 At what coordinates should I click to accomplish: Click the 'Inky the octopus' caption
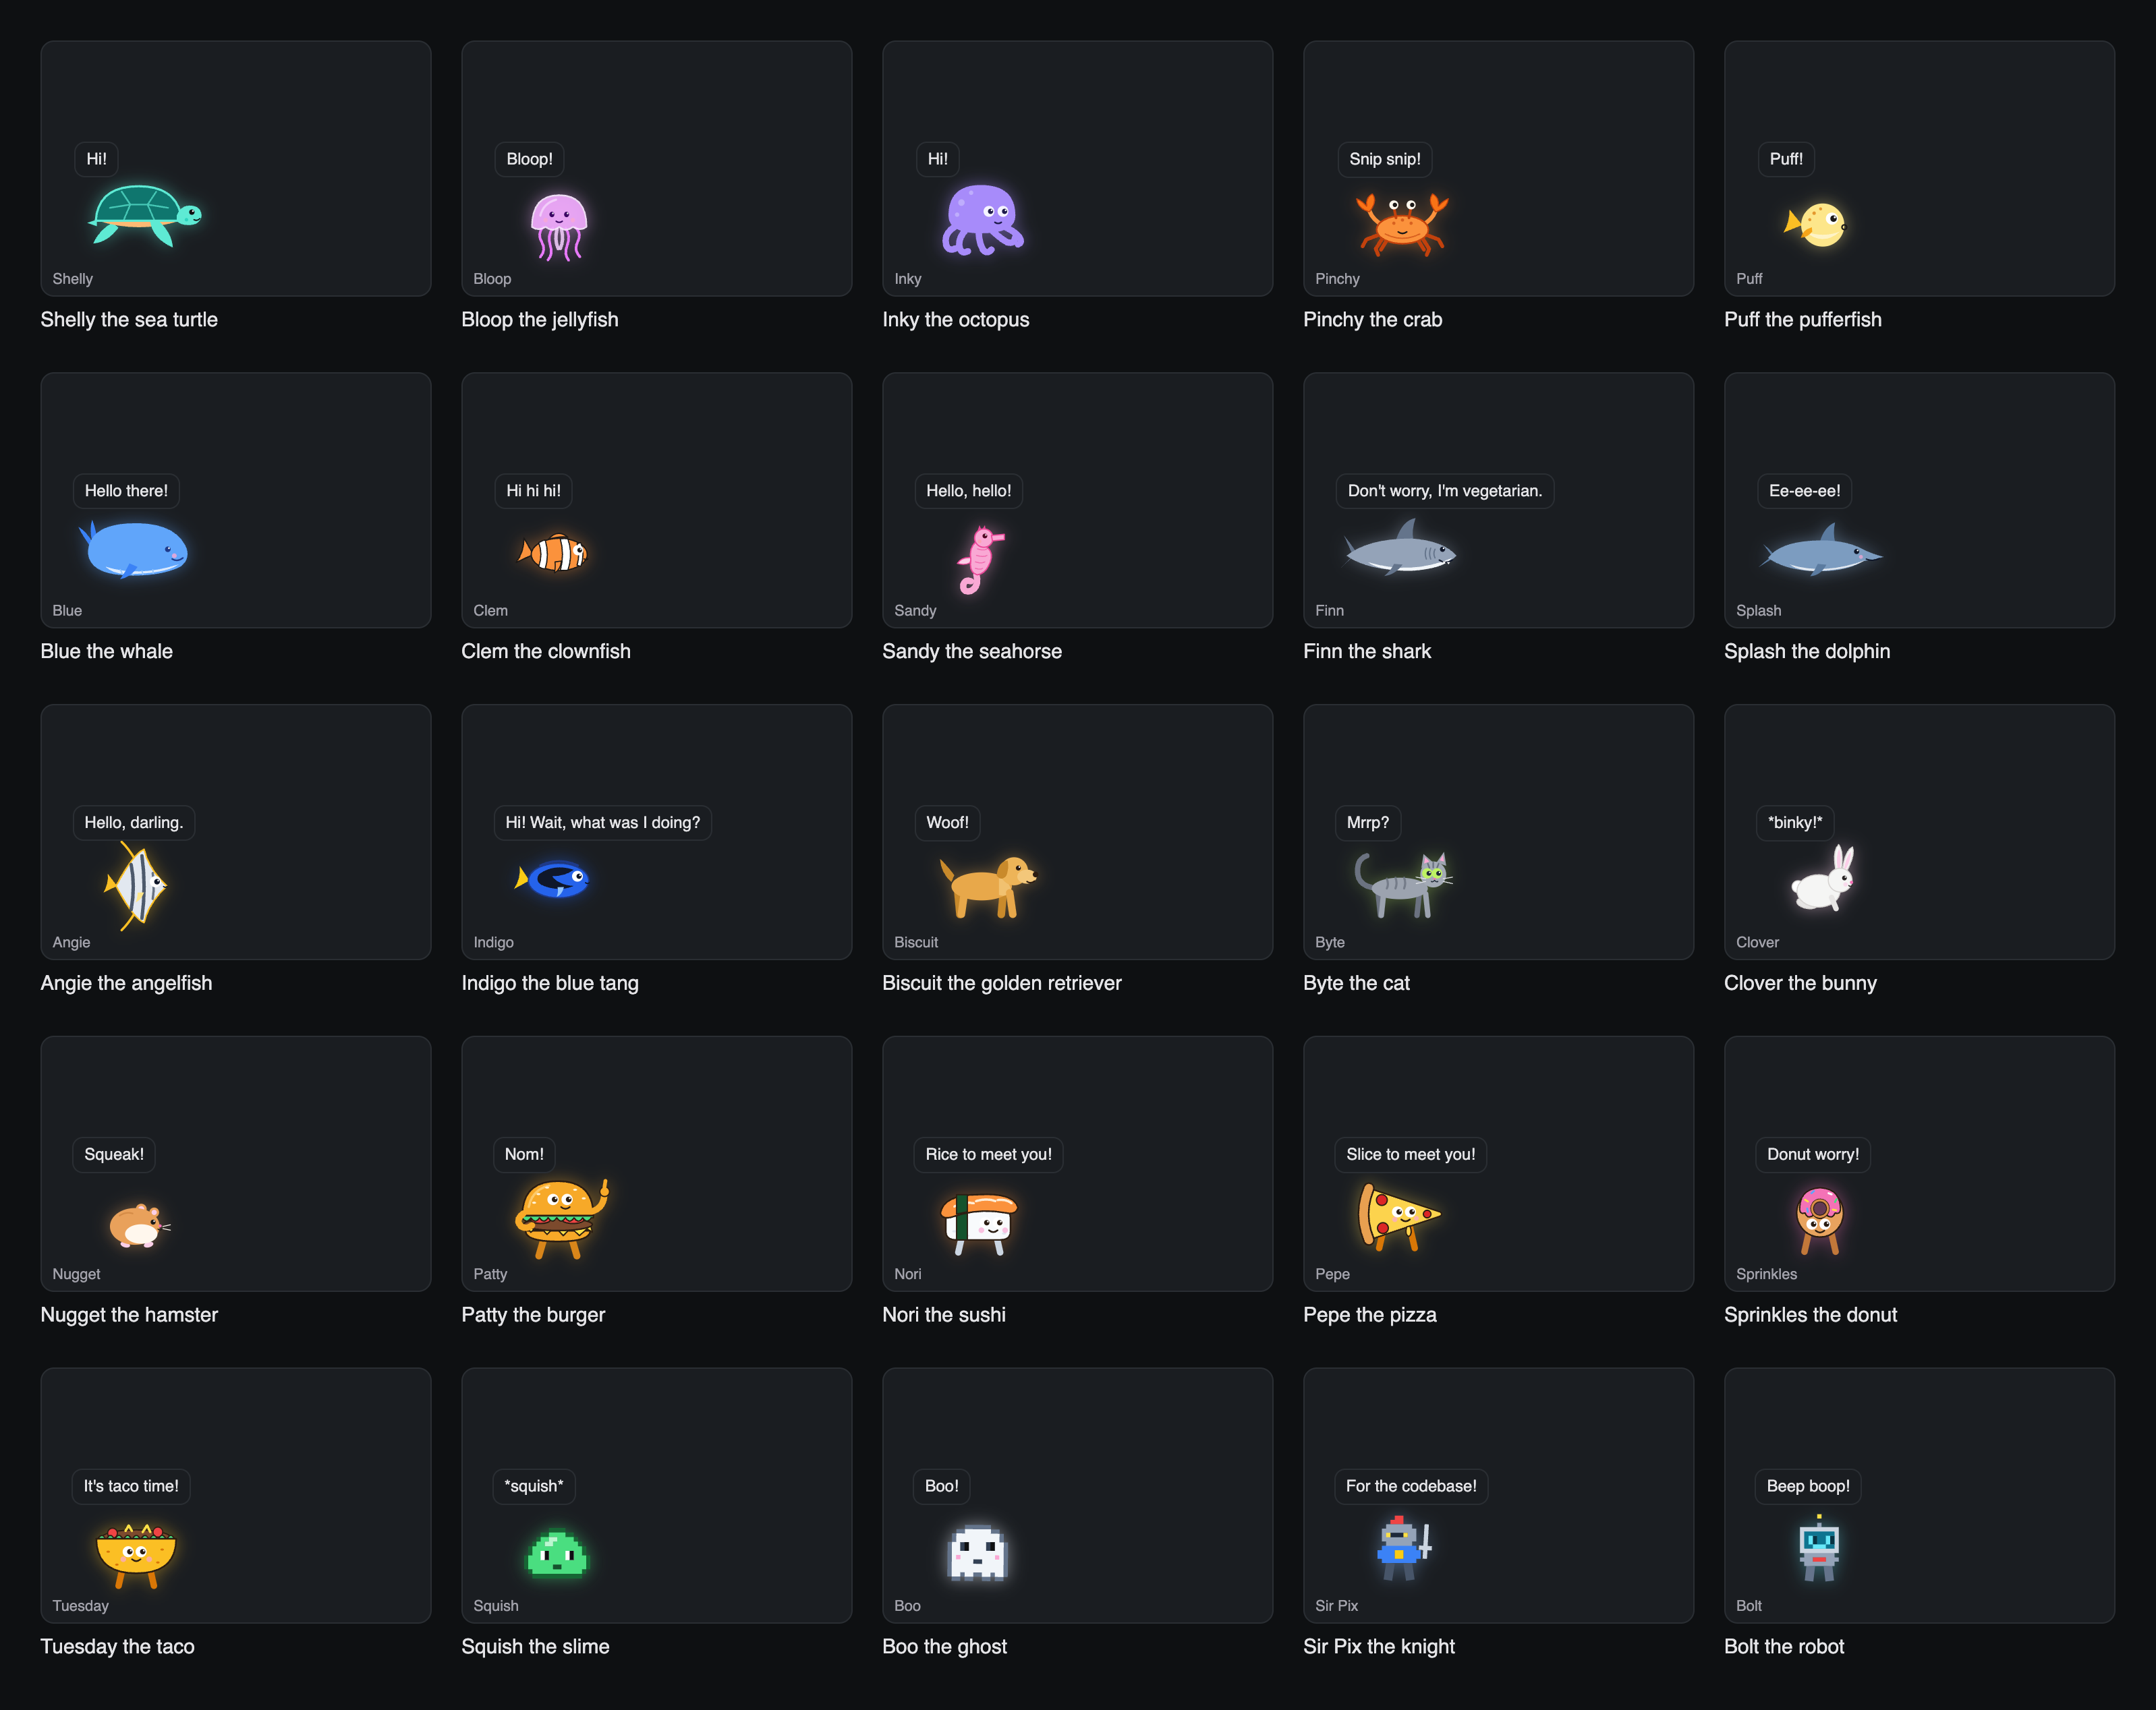(955, 320)
